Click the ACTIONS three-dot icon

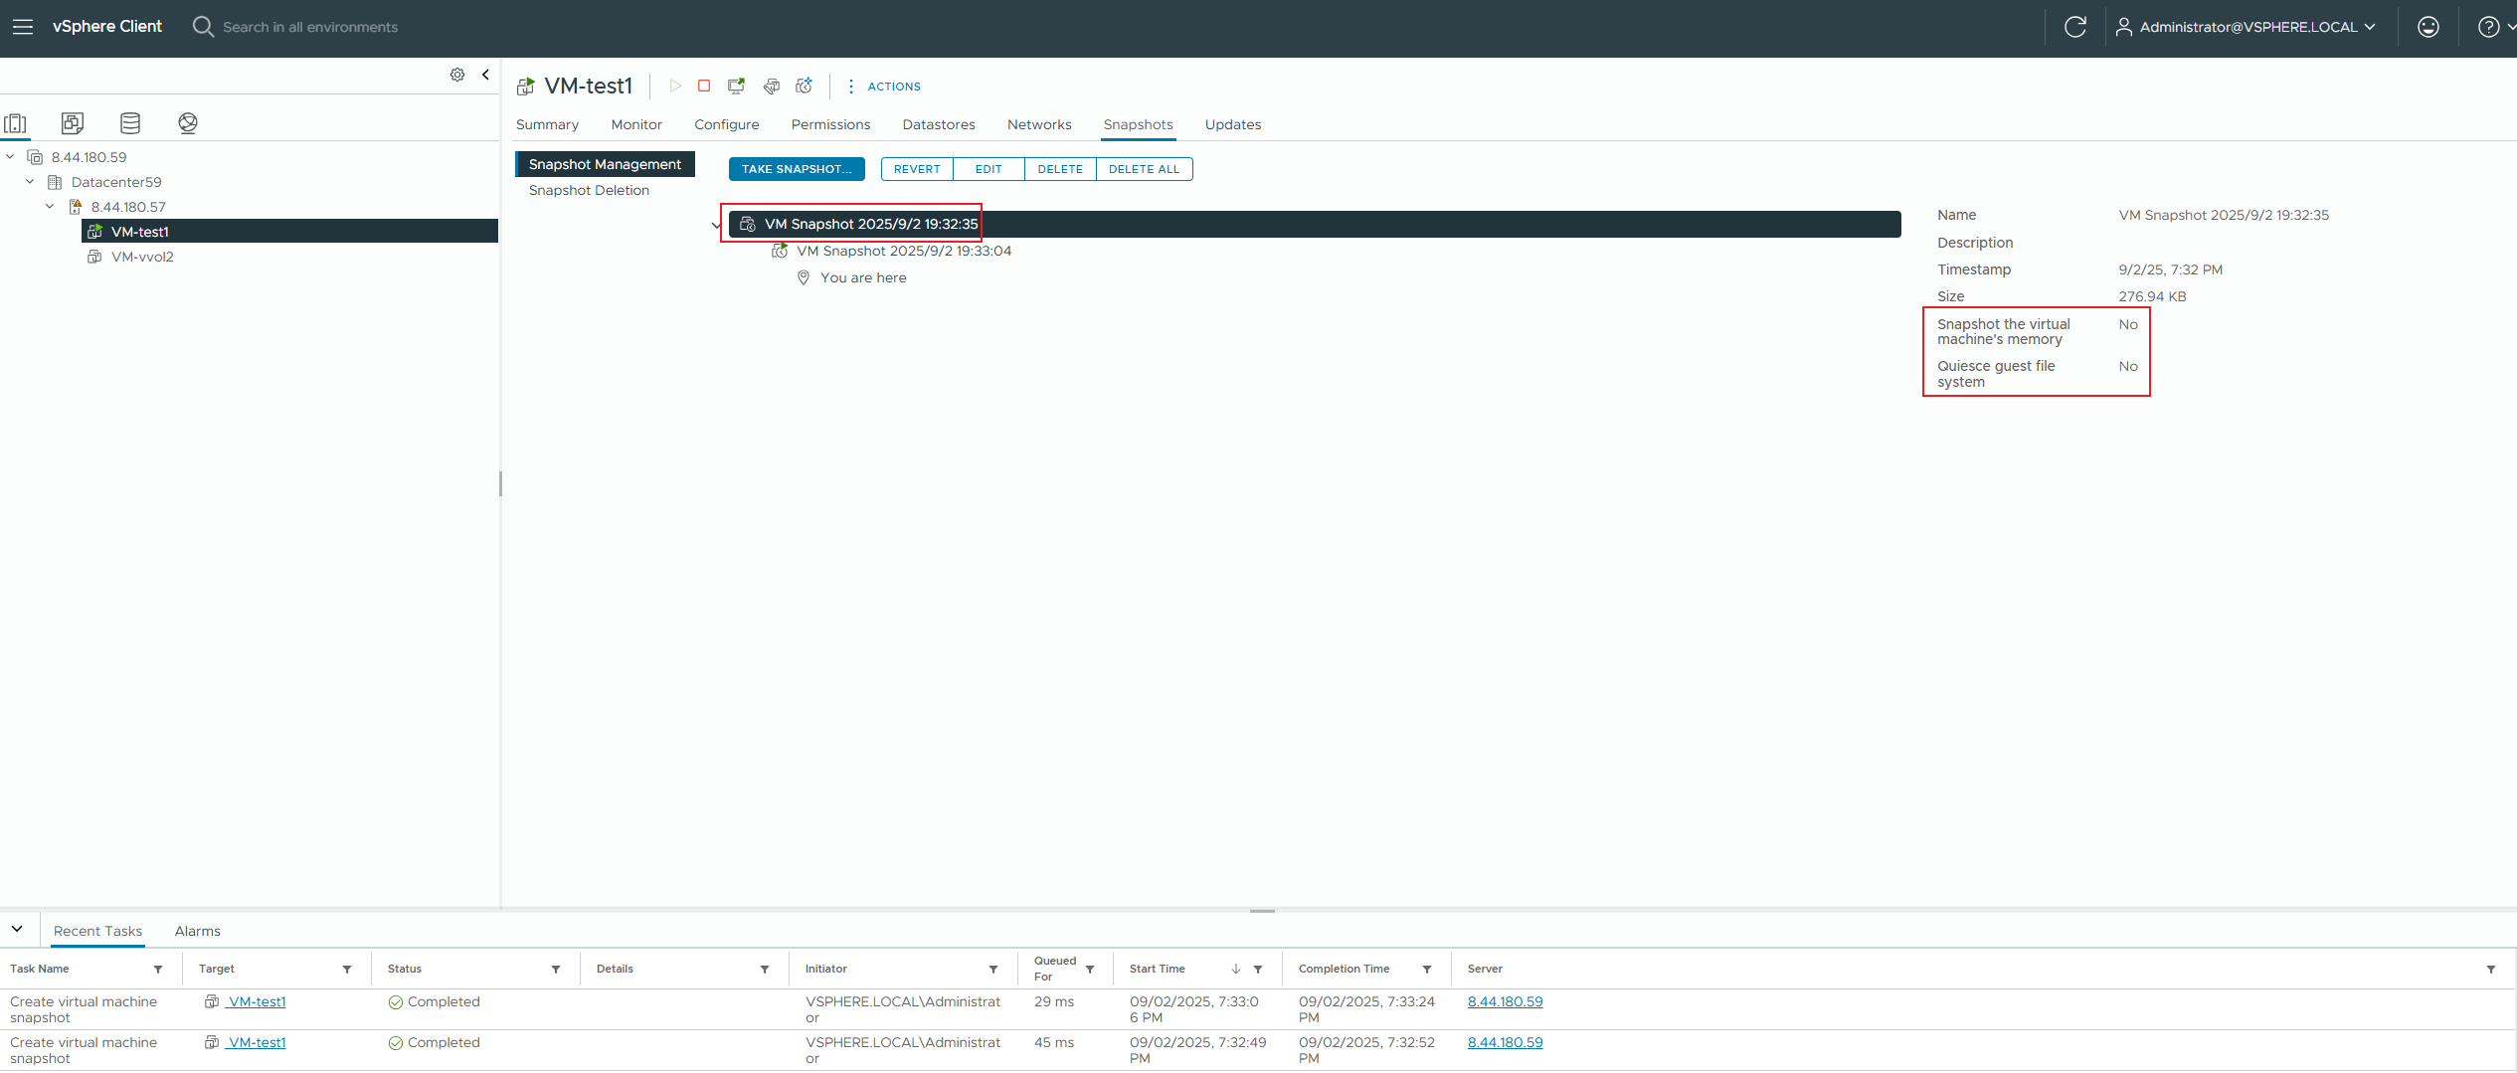point(850,87)
